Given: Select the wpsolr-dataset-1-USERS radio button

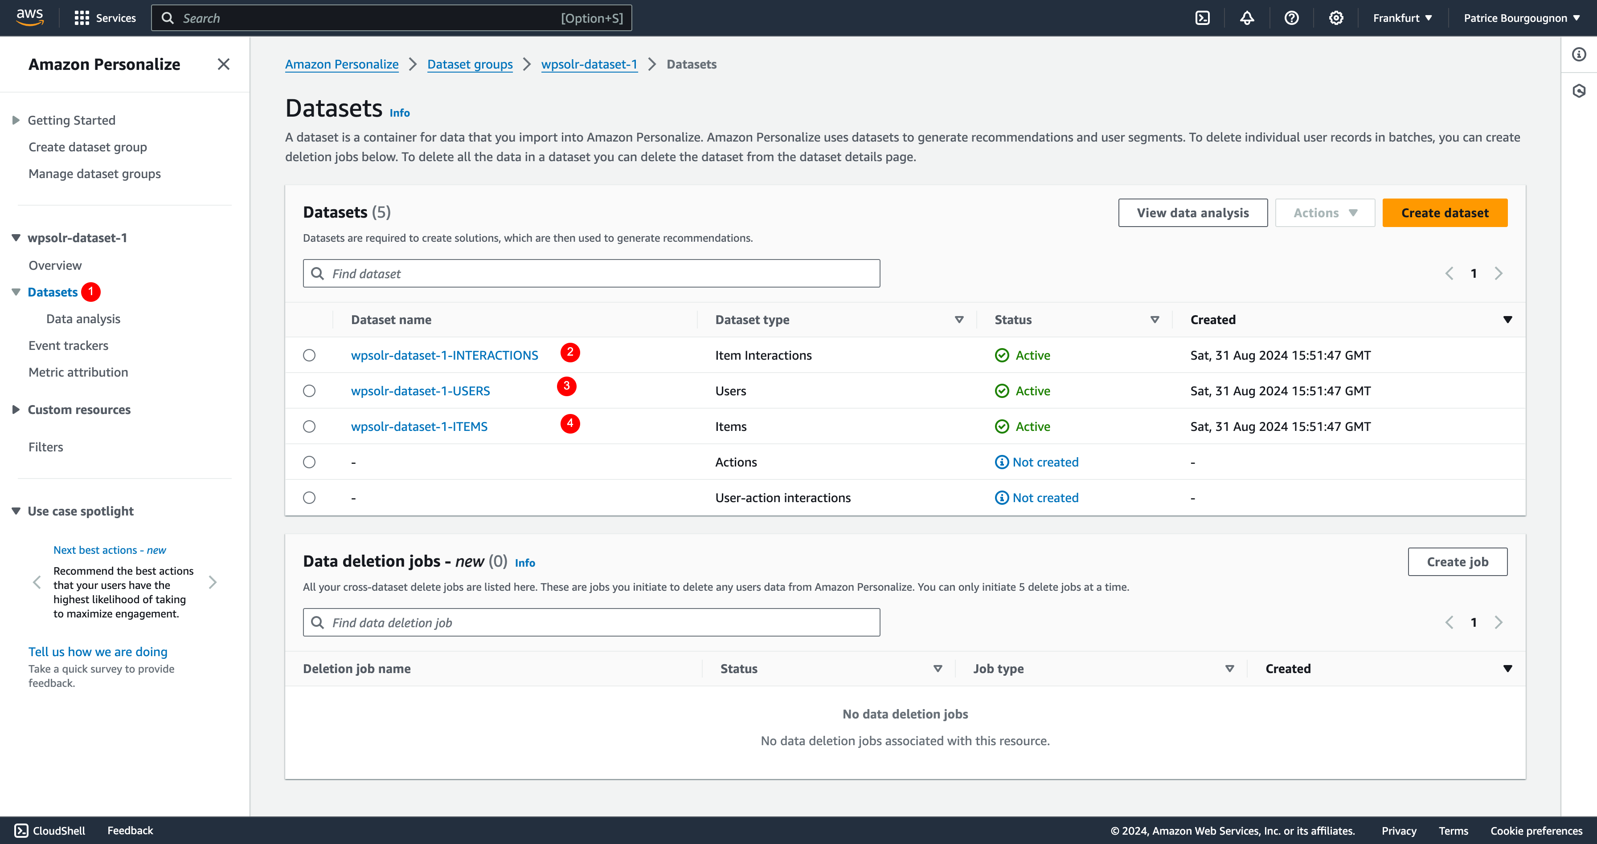Looking at the screenshot, I should point(309,391).
